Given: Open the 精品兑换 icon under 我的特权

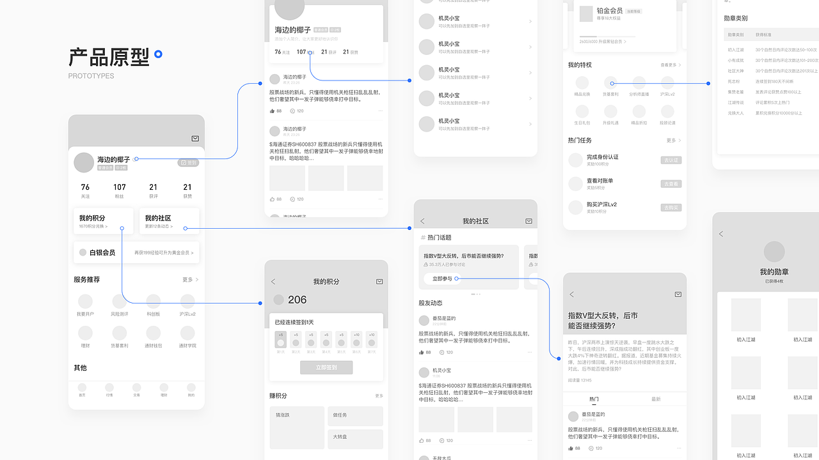Looking at the screenshot, I should pos(582,84).
